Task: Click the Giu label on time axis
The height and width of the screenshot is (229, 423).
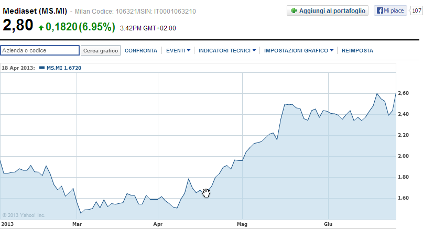Action: click(x=329, y=224)
